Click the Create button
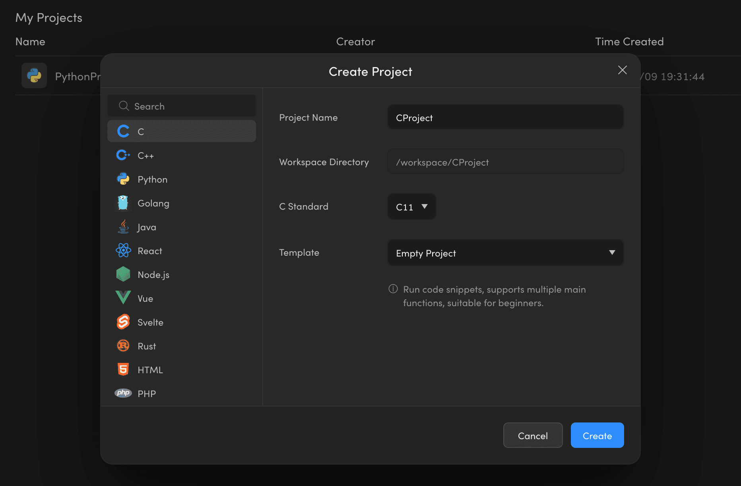Image resolution: width=741 pixels, height=486 pixels. tap(597, 435)
